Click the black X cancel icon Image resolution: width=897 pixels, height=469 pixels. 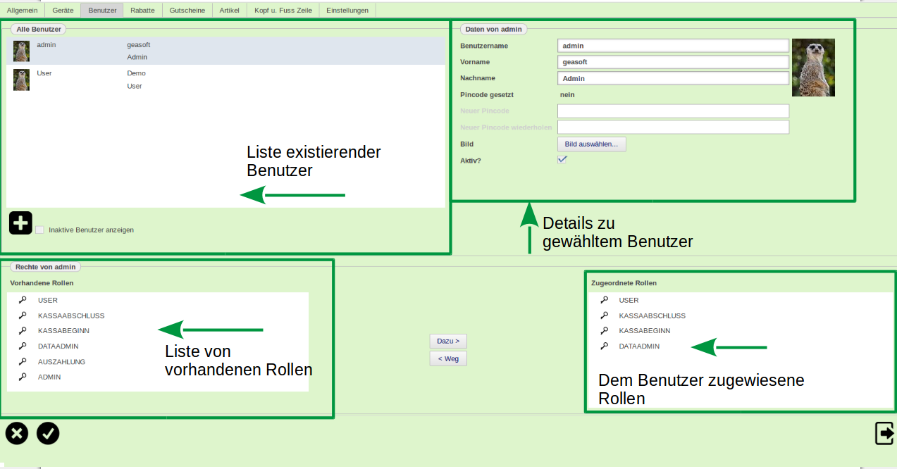(16, 433)
